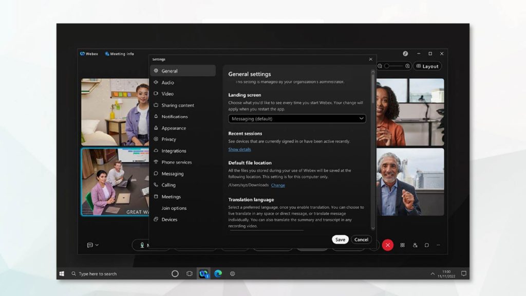526x296 pixels.
Task: Open the Apps grid icon
Action: [402, 245]
